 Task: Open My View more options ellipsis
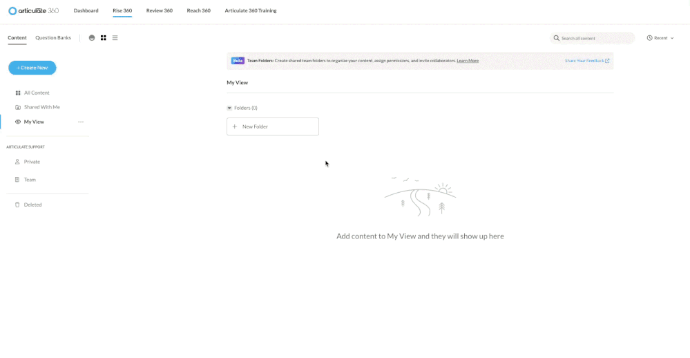click(81, 122)
